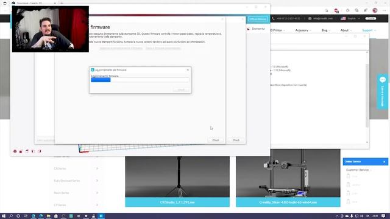Click the fourth red icon in slicer bottom toolbar
This screenshot has height=219, width=390.
point(33,151)
